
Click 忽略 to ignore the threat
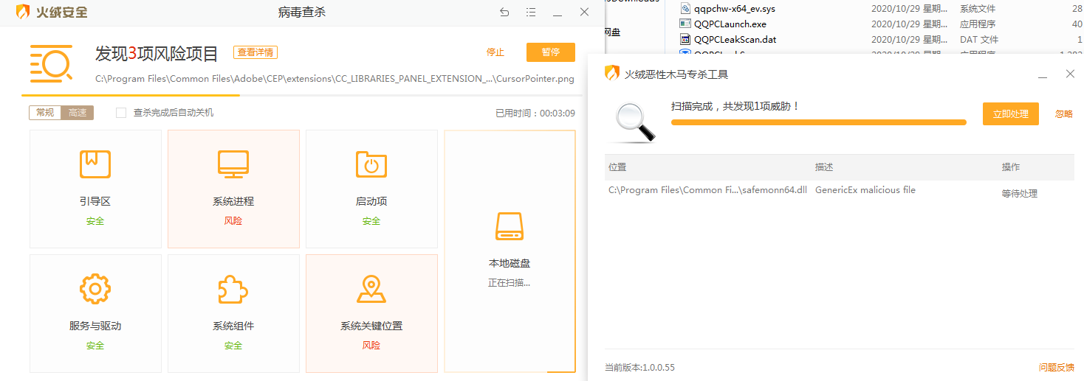[x=1064, y=114]
